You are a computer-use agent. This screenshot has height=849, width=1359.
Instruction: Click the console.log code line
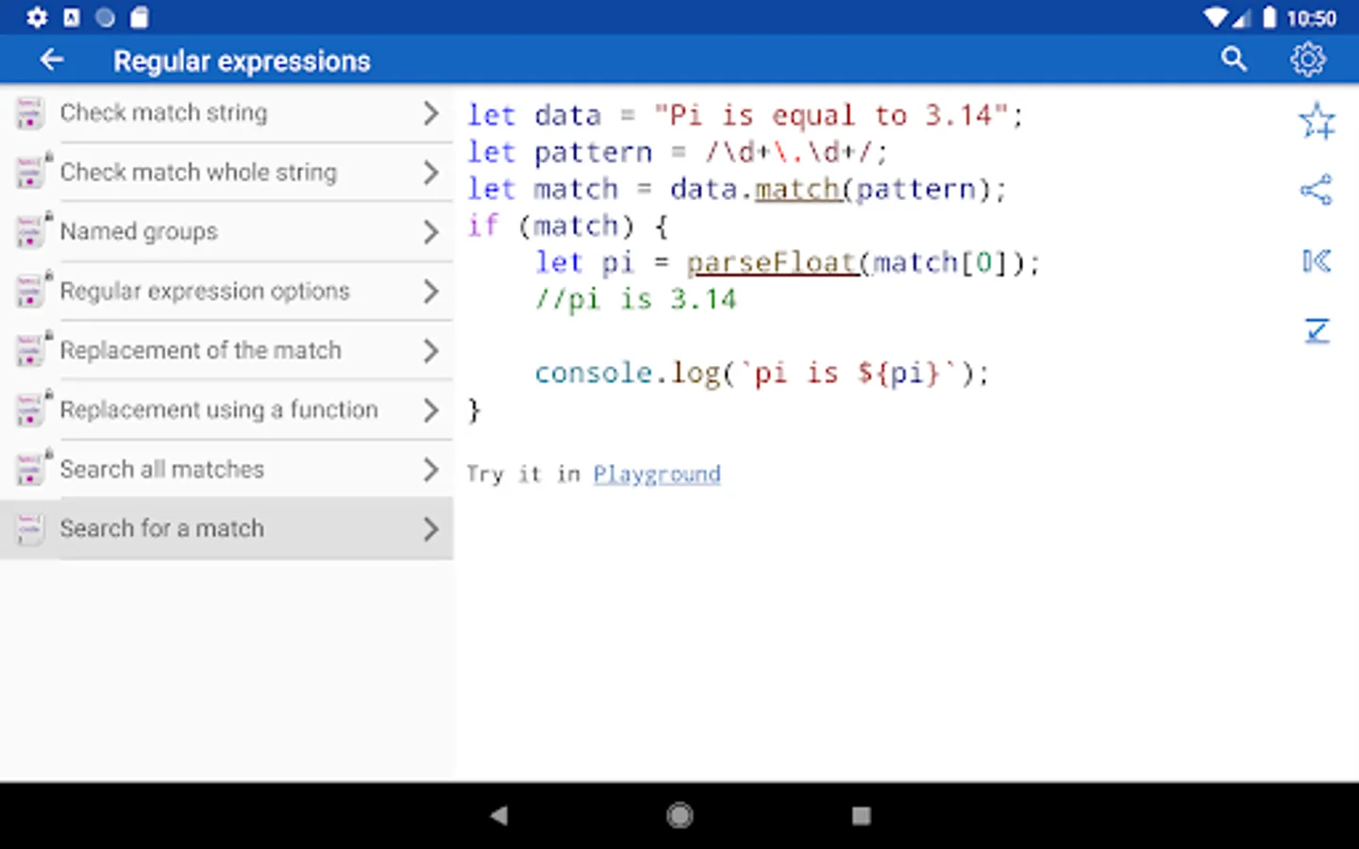point(762,374)
